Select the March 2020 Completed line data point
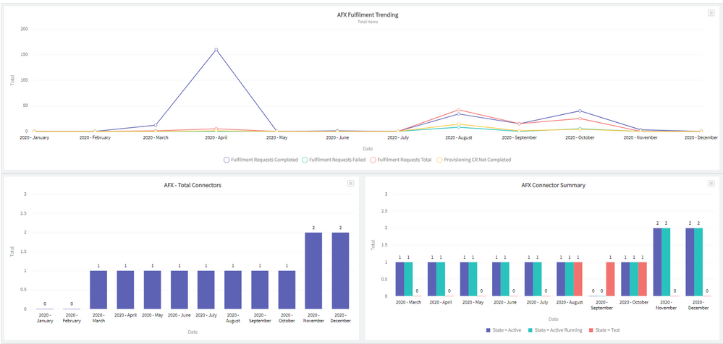This screenshot has height=344, width=723. 156,125
